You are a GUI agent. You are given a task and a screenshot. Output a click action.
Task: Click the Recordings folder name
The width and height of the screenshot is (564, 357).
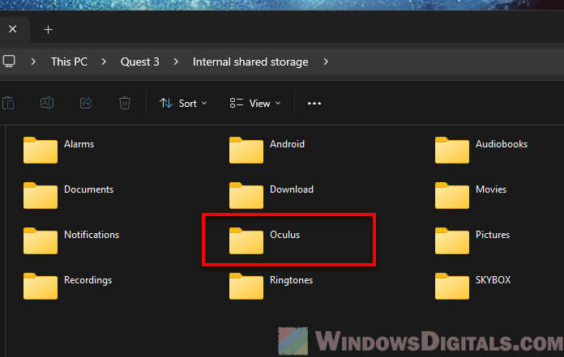(88, 280)
